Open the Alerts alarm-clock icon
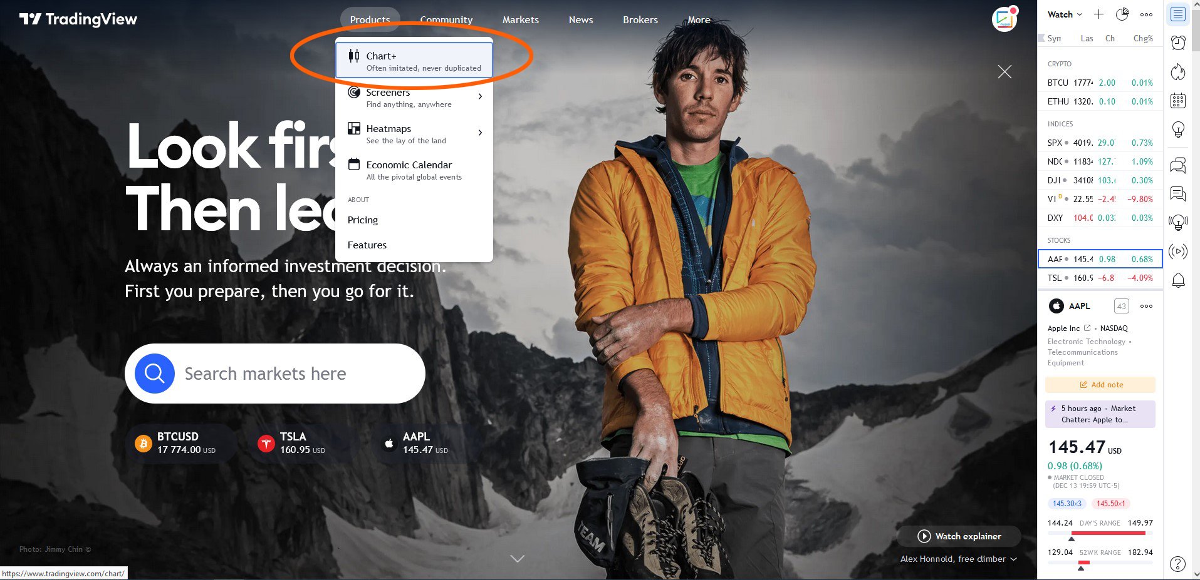1200x580 pixels. coord(1178,43)
